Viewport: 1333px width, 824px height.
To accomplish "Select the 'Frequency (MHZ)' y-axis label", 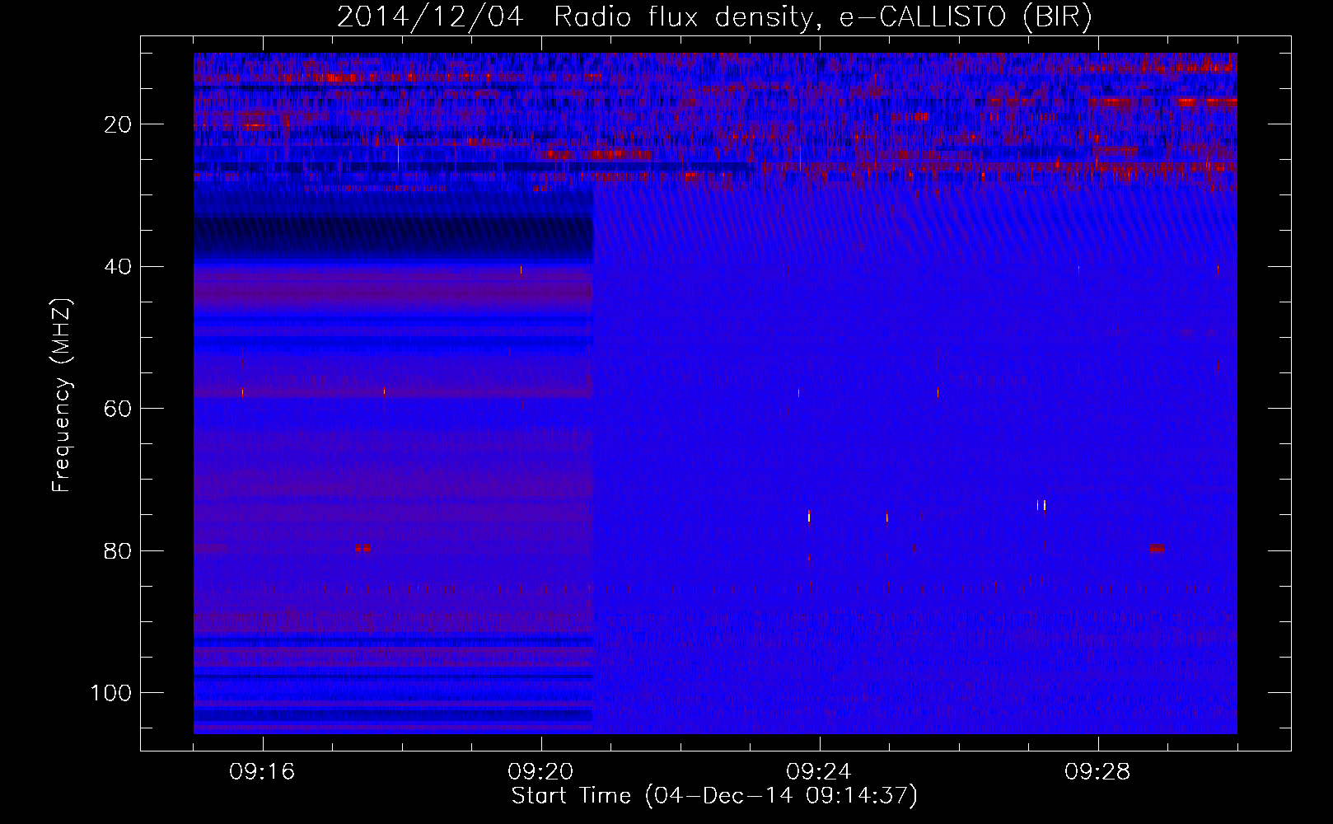I will point(63,396).
